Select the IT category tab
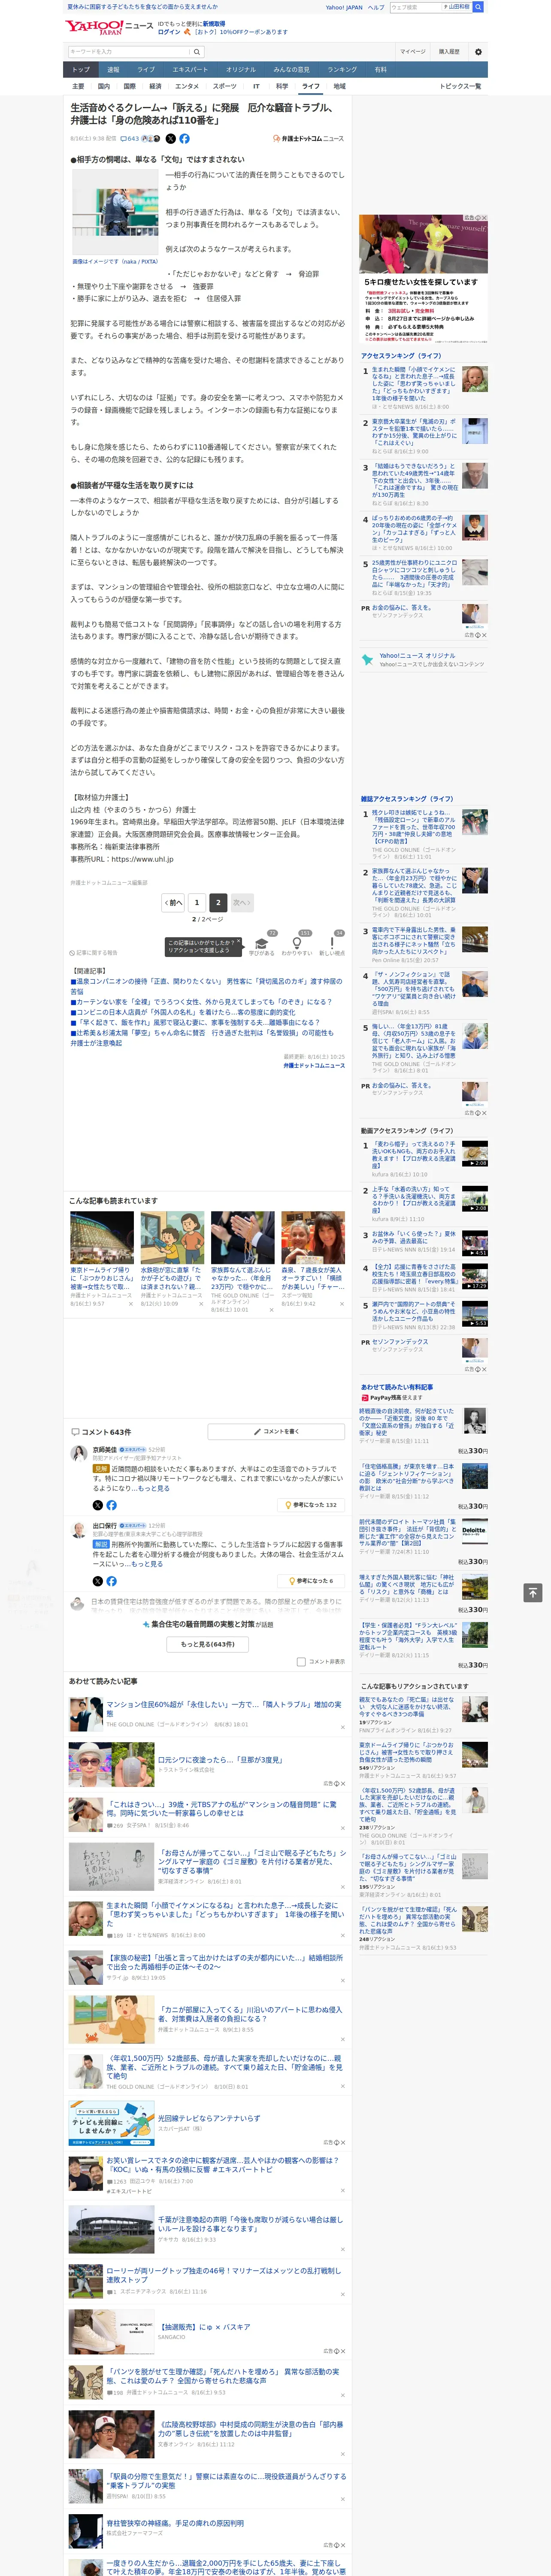 [x=256, y=86]
